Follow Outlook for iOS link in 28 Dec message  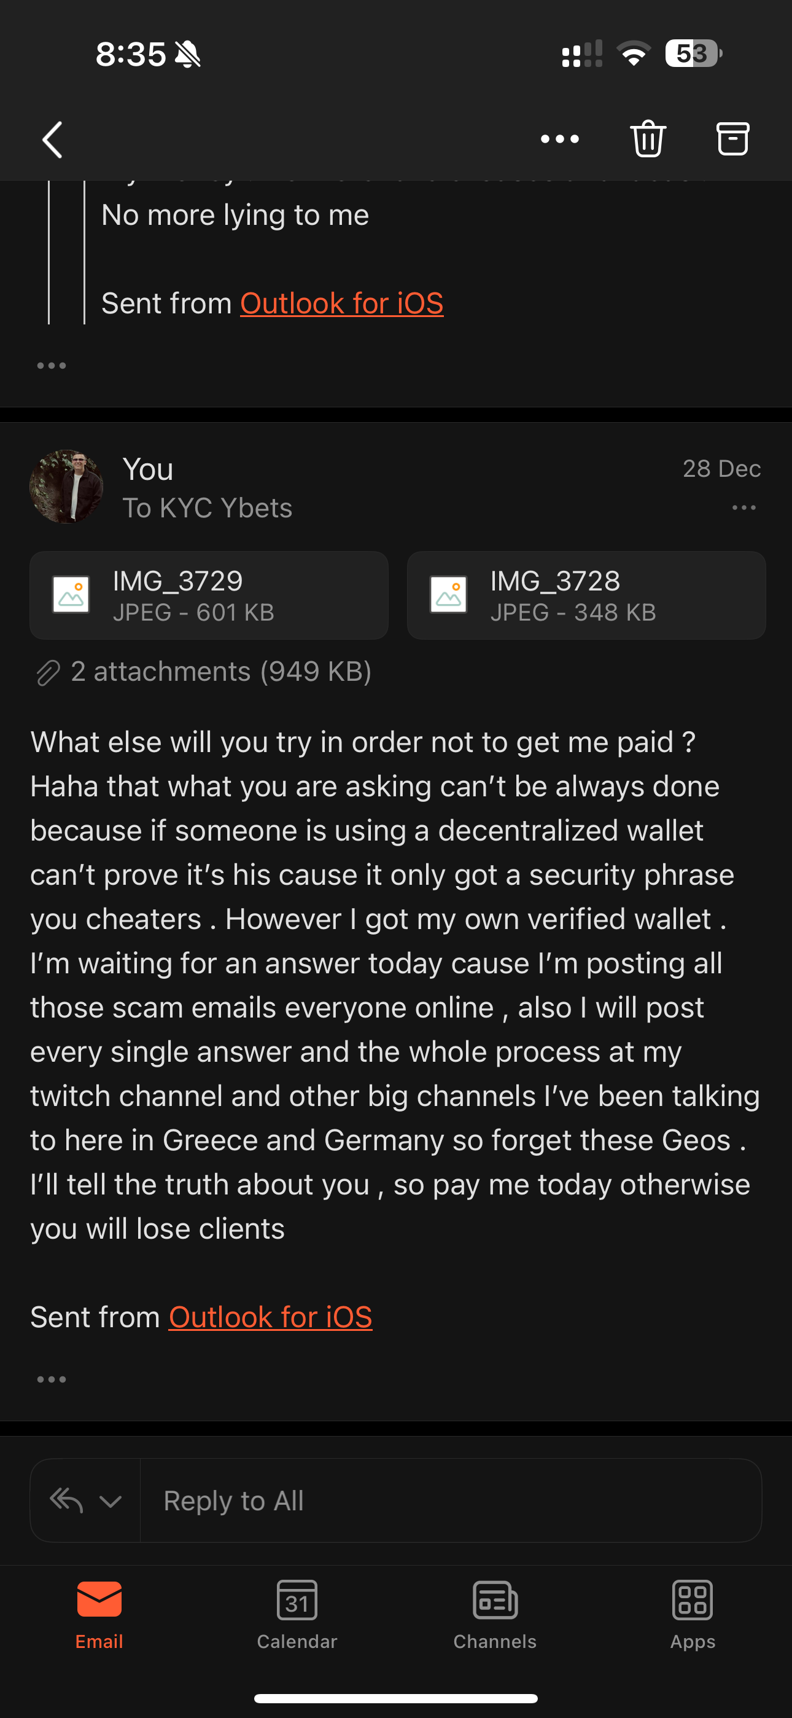point(270,1317)
